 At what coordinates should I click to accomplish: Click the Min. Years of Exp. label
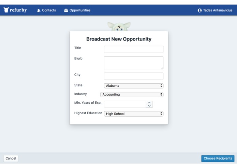pyautogui.click(x=88, y=103)
